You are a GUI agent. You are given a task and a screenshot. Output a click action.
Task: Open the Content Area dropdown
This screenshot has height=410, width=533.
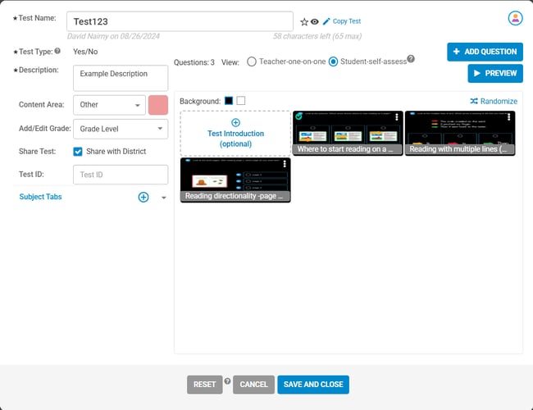click(x=109, y=105)
